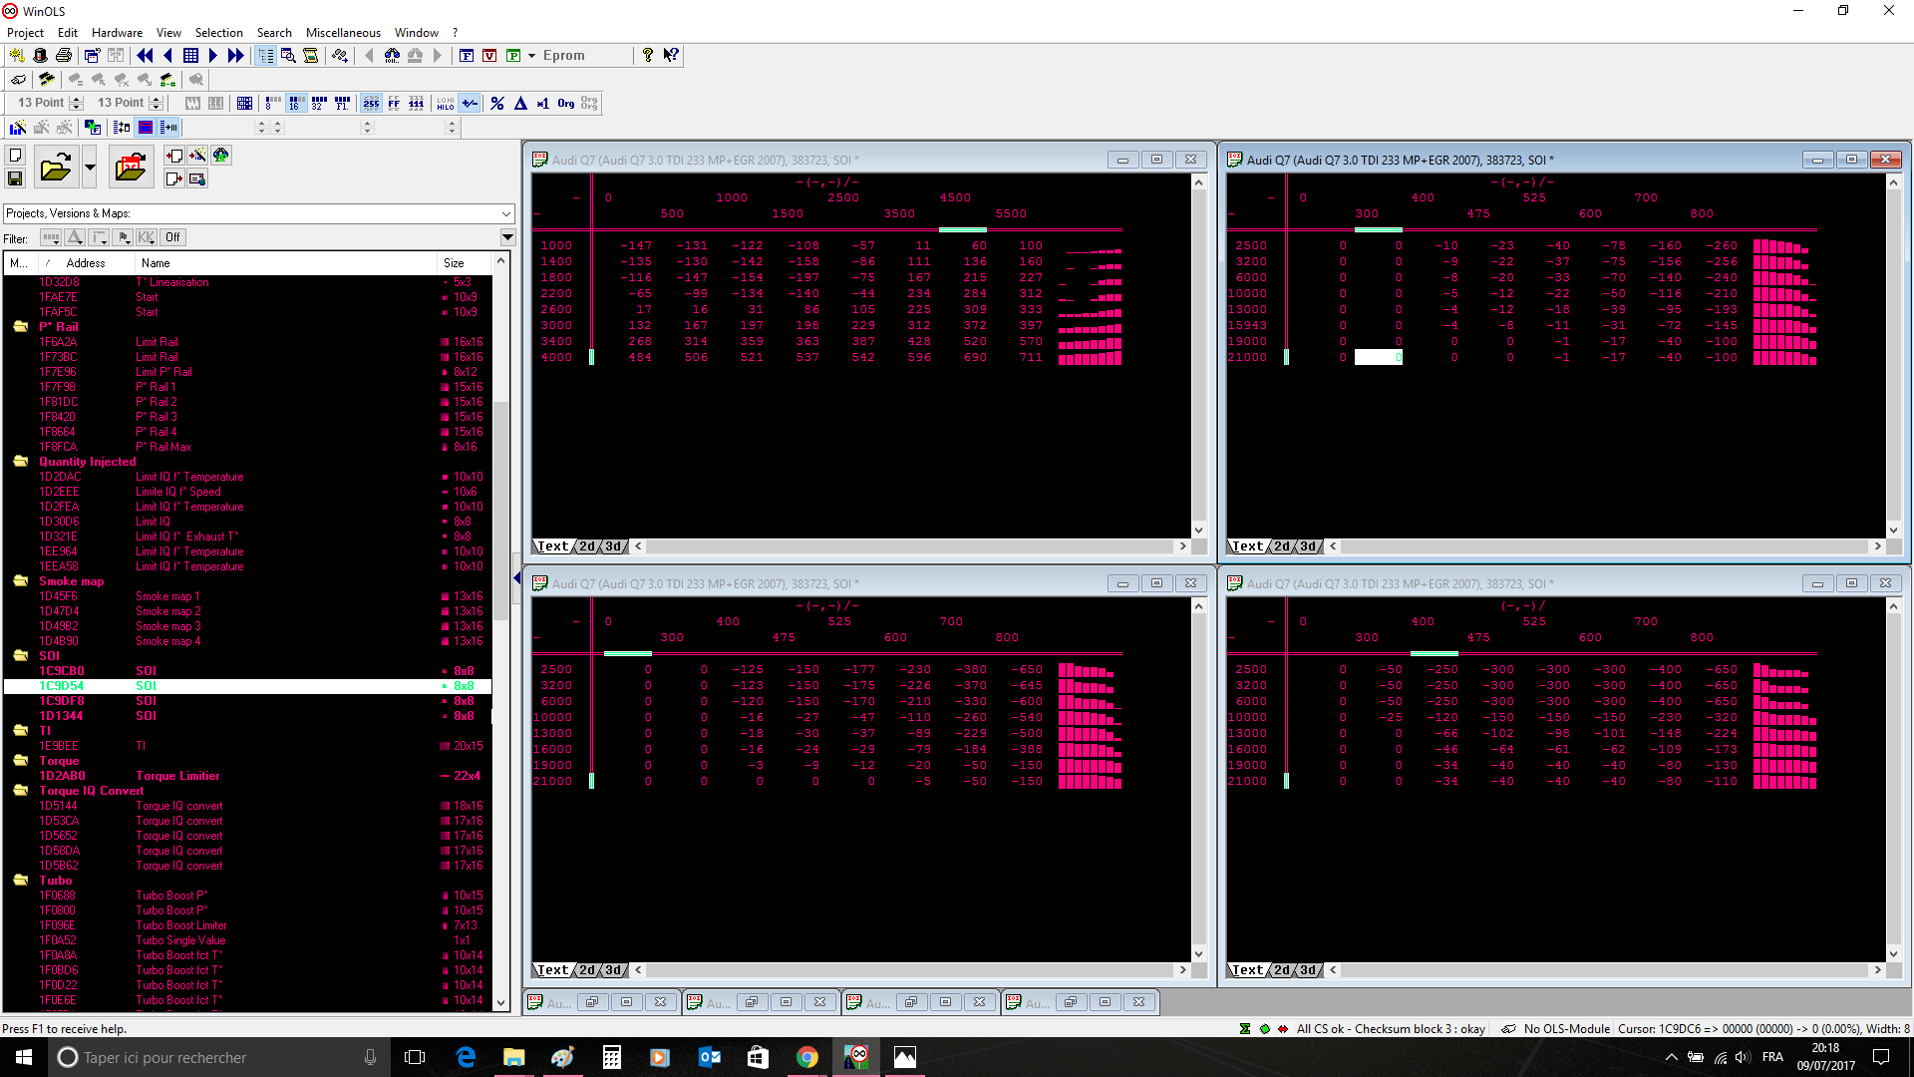The image size is (1914, 1077).
Task: Open Google Chrome from the taskbar
Action: coord(807,1057)
